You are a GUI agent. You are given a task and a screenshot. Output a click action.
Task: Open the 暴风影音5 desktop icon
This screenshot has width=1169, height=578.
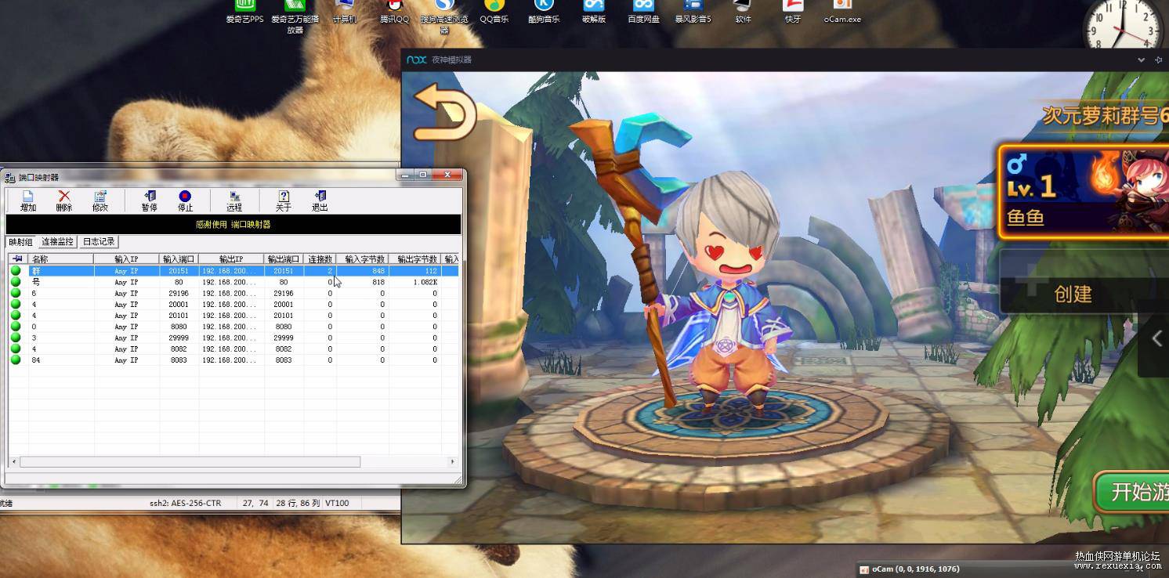[x=693, y=12]
